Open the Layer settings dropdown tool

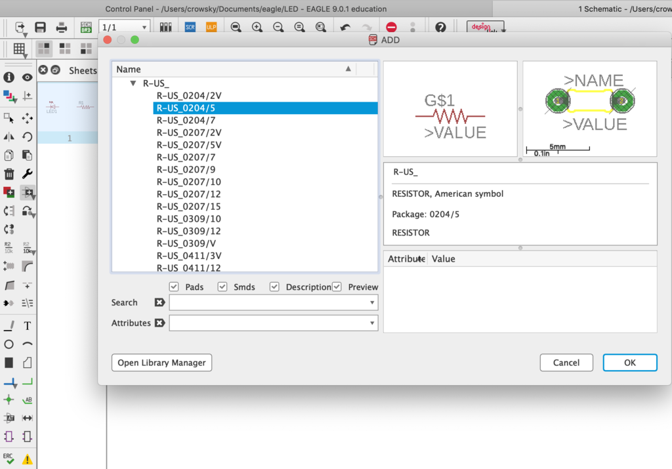pos(9,96)
